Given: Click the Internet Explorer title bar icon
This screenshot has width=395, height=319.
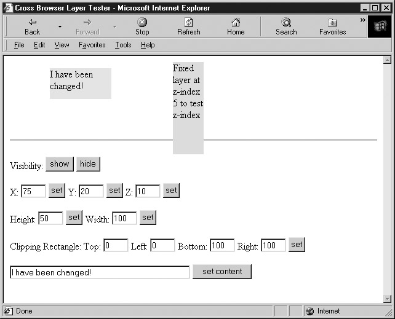Looking at the screenshot, I should [9, 8].
